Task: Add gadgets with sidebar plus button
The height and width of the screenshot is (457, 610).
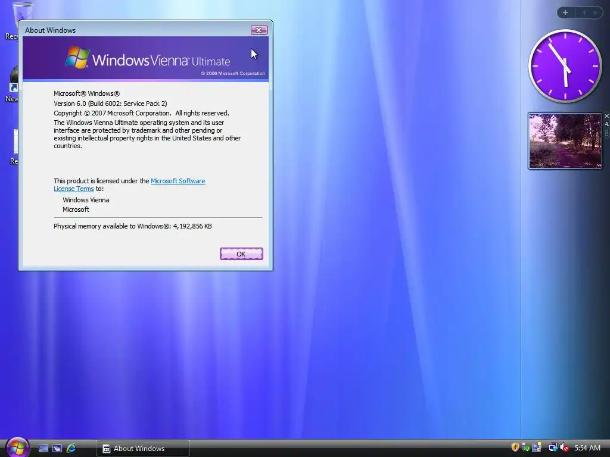Action: pyautogui.click(x=565, y=12)
